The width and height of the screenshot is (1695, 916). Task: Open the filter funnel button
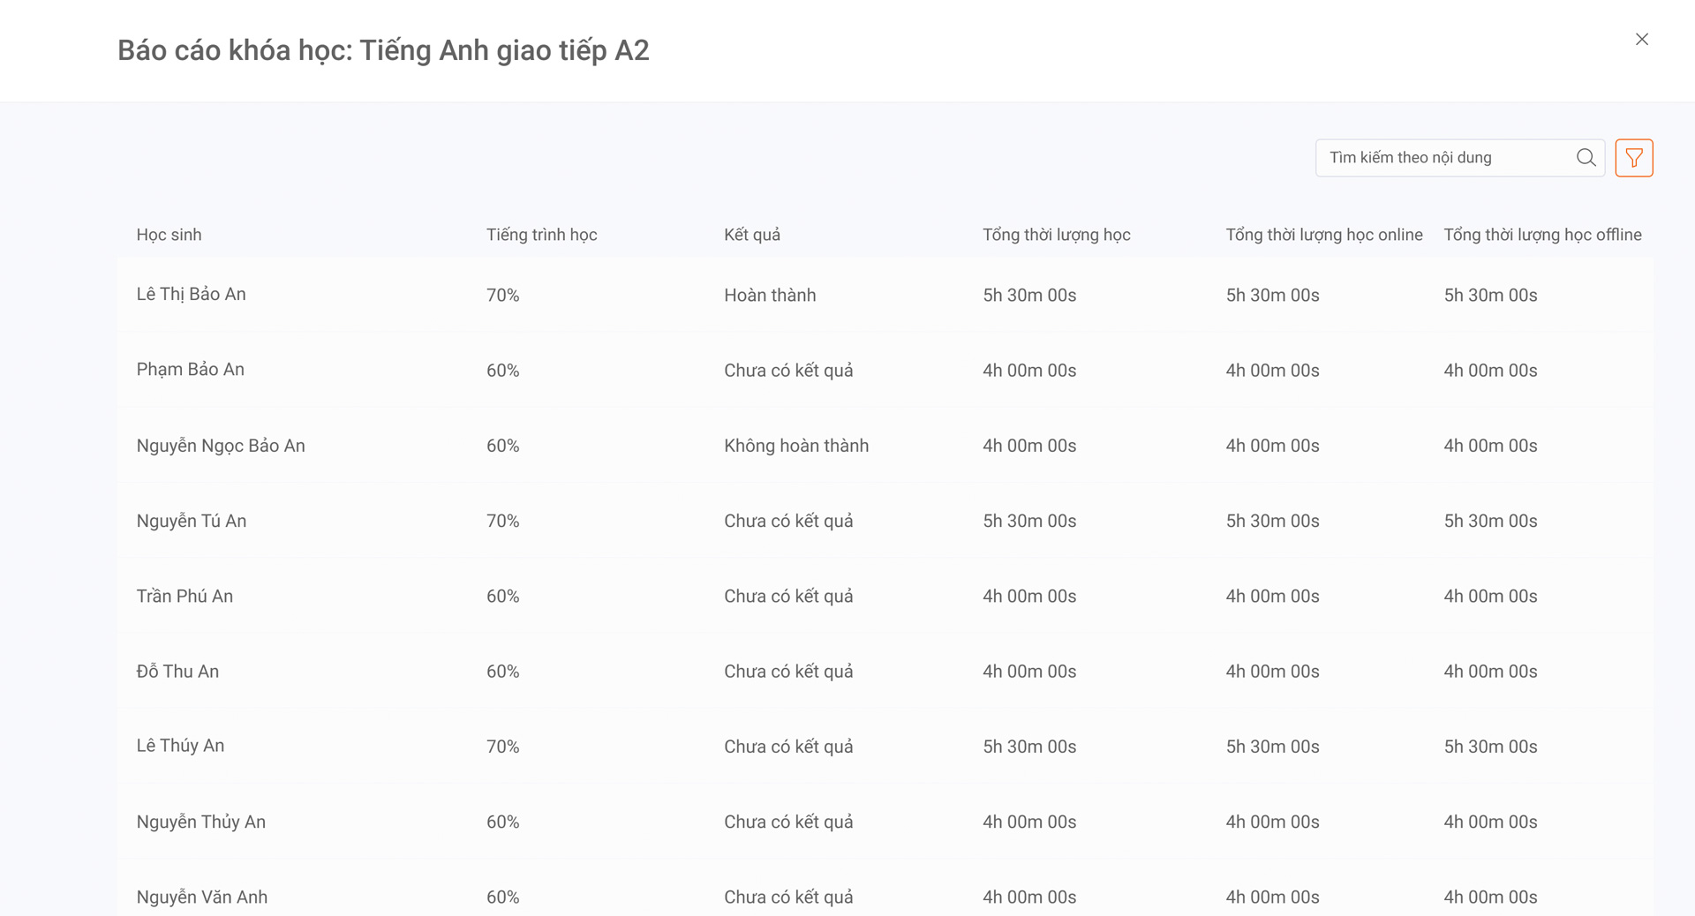1633,158
